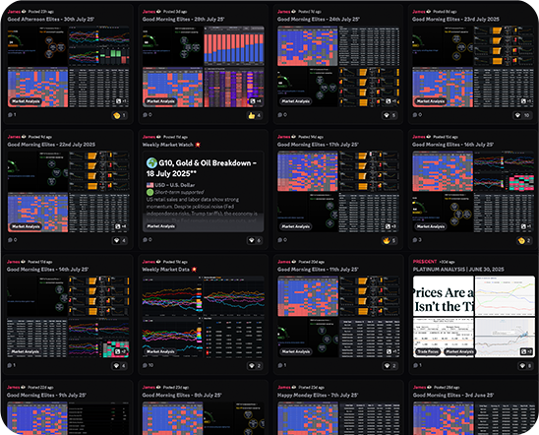Open thumbnail of 24th July 25' post

[338, 67]
